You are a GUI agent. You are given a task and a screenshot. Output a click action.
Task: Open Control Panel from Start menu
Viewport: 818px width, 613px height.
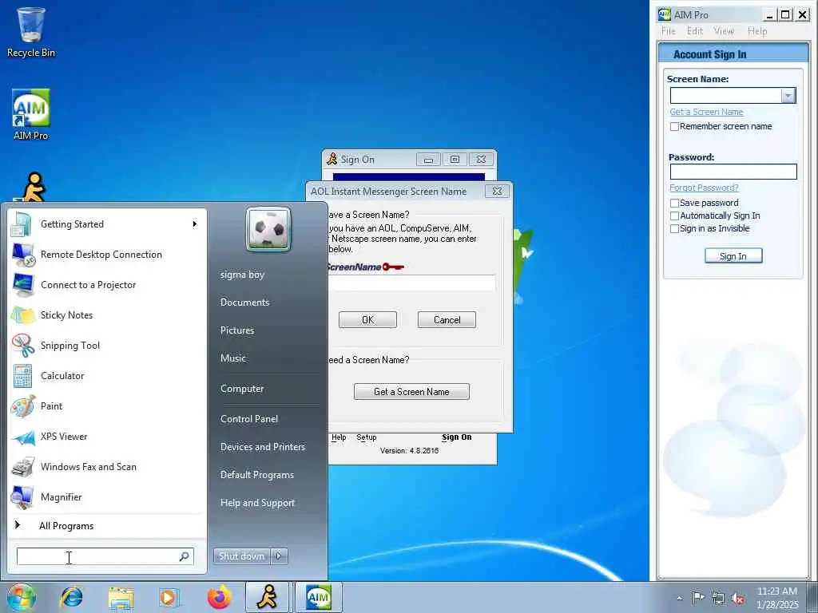(249, 419)
